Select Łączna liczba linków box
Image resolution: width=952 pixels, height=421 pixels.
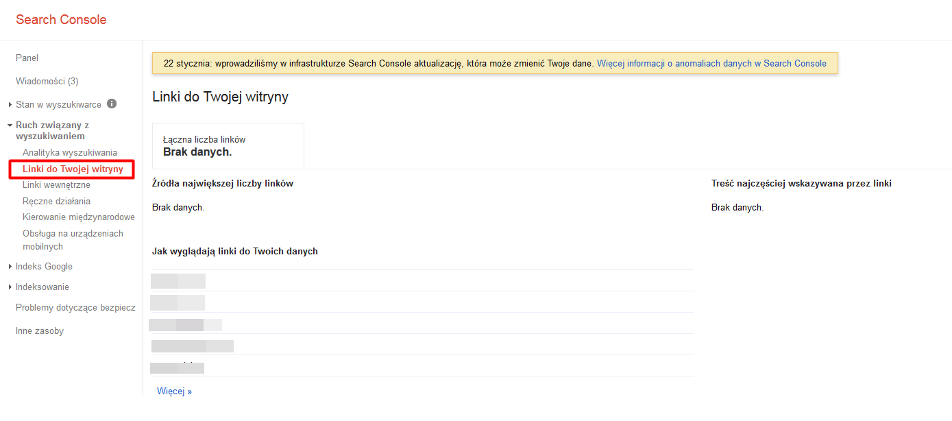tap(228, 145)
